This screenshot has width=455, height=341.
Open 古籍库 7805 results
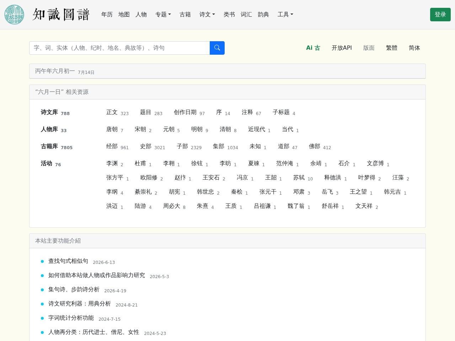point(57,146)
